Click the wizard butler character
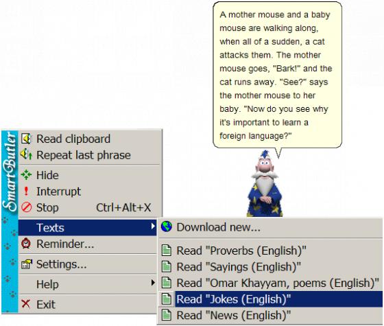The height and width of the screenshot is (326, 384). pos(265,184)
